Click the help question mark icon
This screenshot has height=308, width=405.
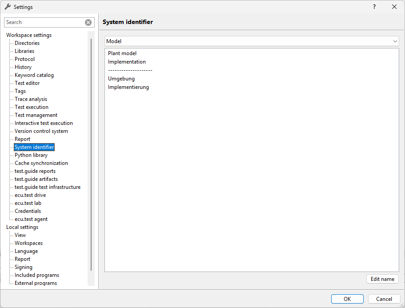[x=374, y=7]
